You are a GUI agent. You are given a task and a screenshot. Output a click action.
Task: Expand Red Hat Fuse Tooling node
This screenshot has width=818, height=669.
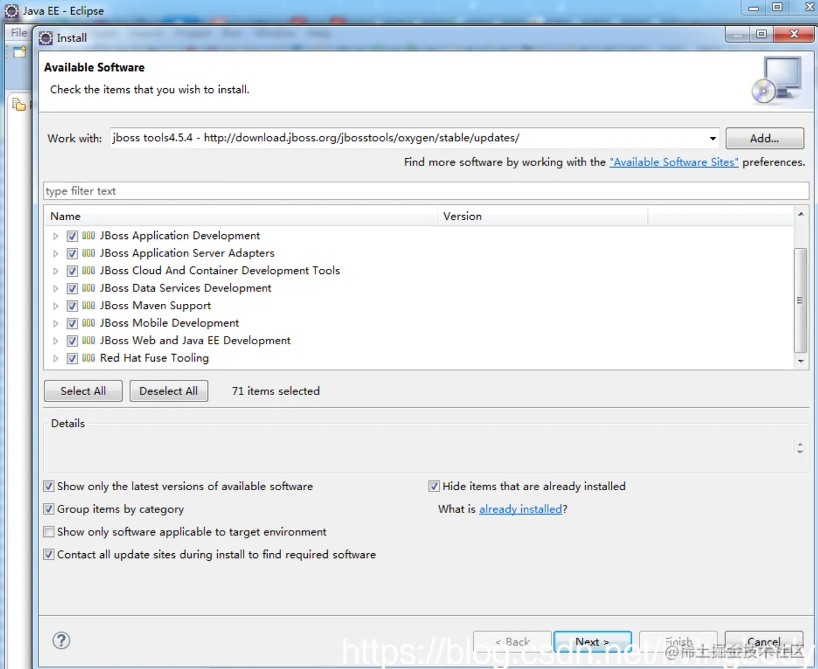56,359
